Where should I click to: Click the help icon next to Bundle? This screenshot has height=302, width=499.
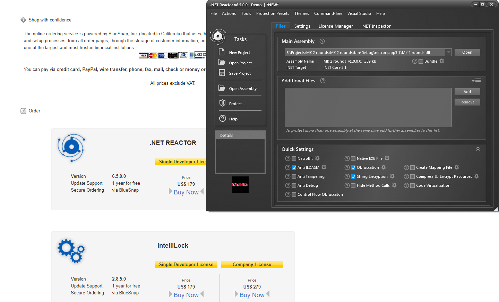click(415, 61)
